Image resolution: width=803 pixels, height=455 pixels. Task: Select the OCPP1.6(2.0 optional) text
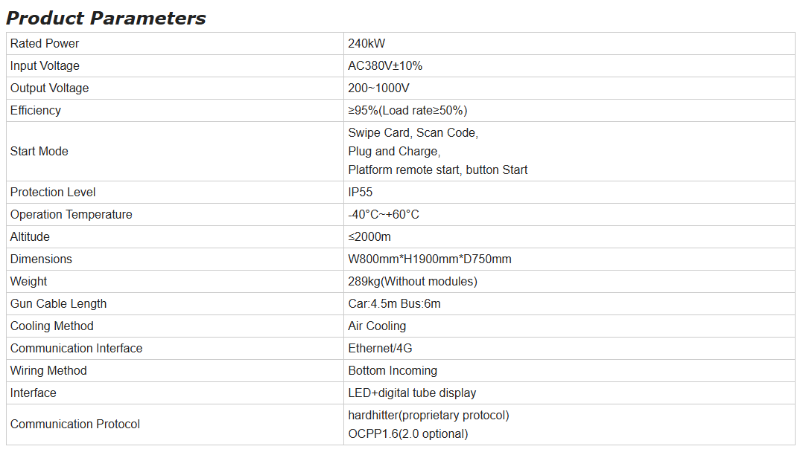click(408, 434)
